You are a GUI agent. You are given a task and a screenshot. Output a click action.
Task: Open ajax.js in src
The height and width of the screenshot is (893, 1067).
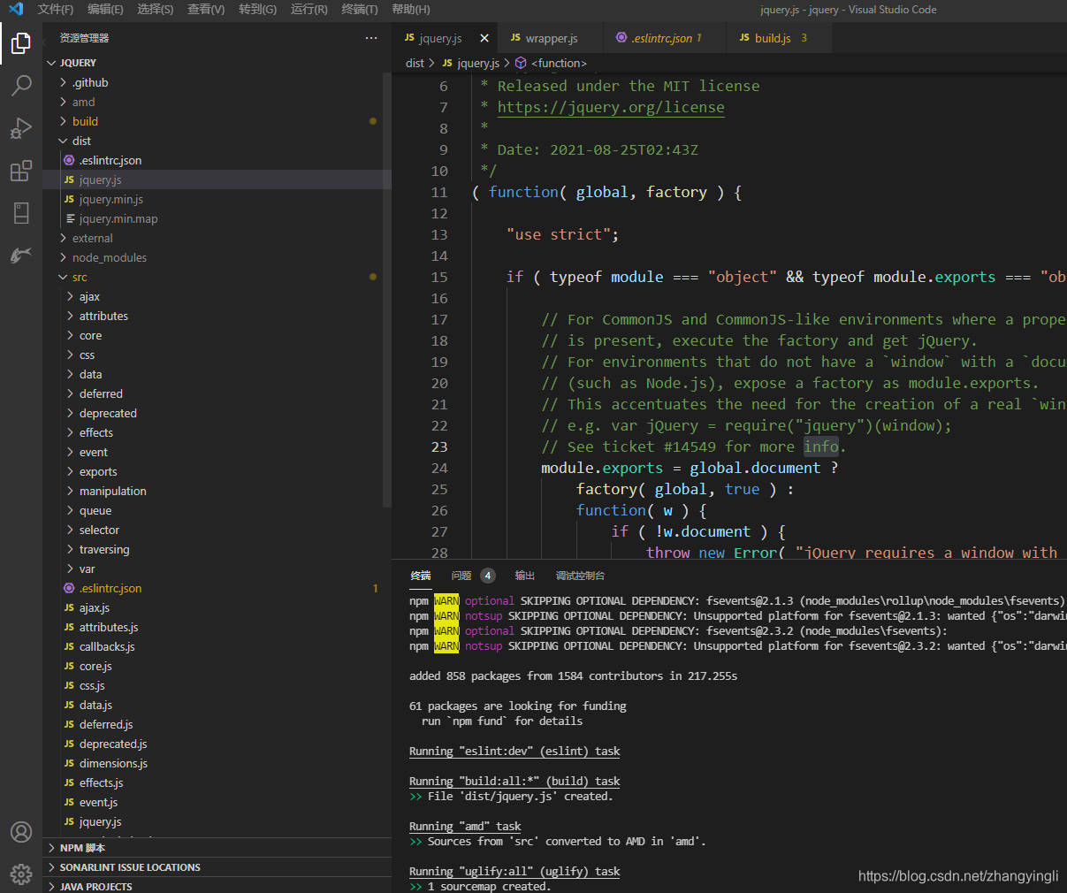[x=212, y=607]
